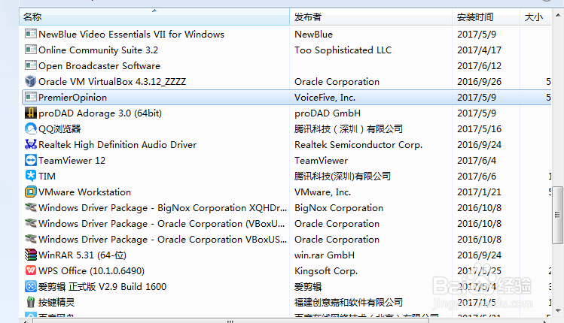Select the 按键精灵 program entry
This screenshot has width=564, height=323.
(x=56, y=302)
